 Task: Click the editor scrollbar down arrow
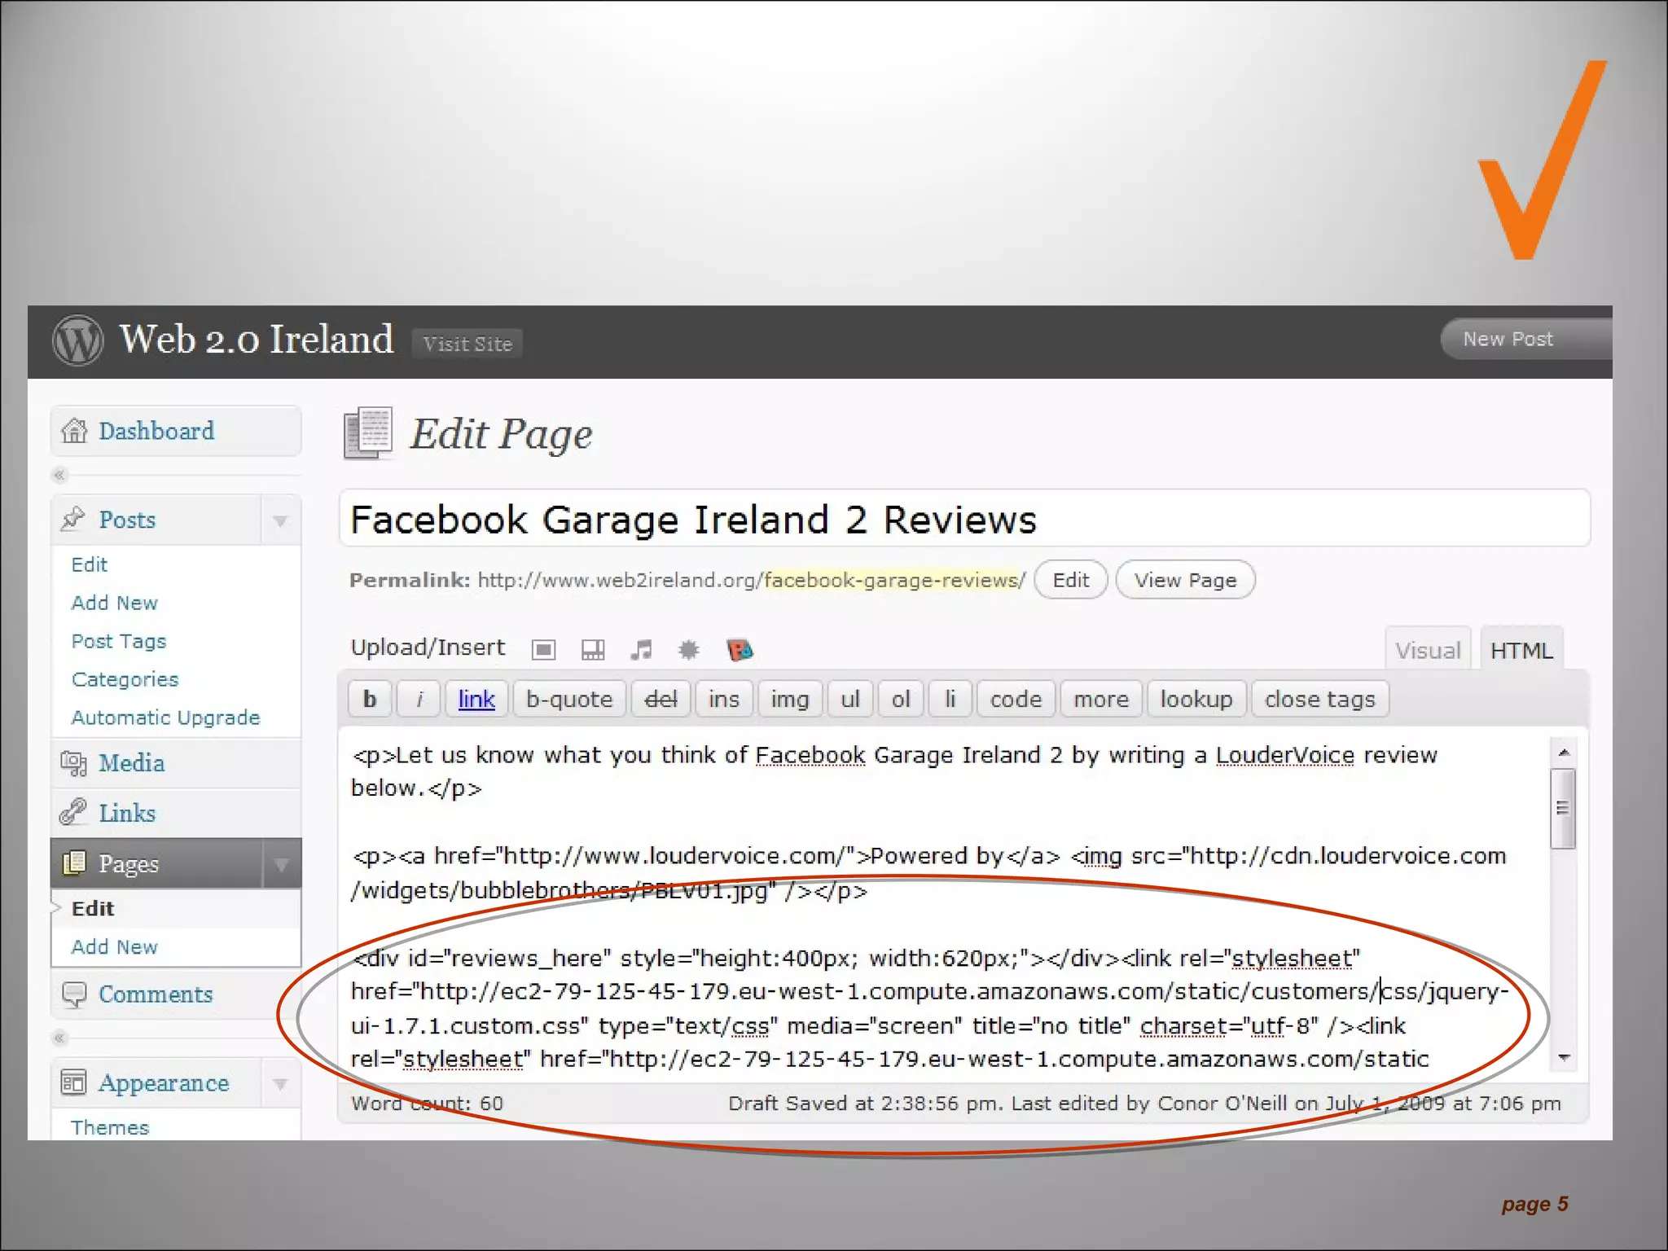[1563, 1057]
